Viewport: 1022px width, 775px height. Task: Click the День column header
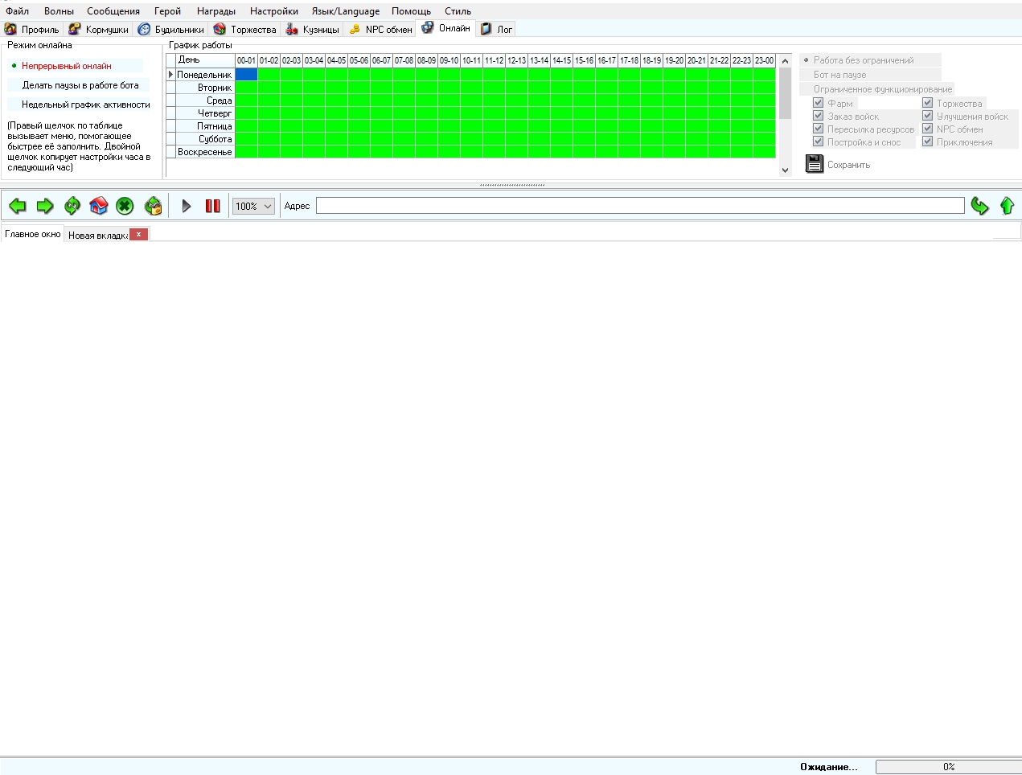[205, 60]
